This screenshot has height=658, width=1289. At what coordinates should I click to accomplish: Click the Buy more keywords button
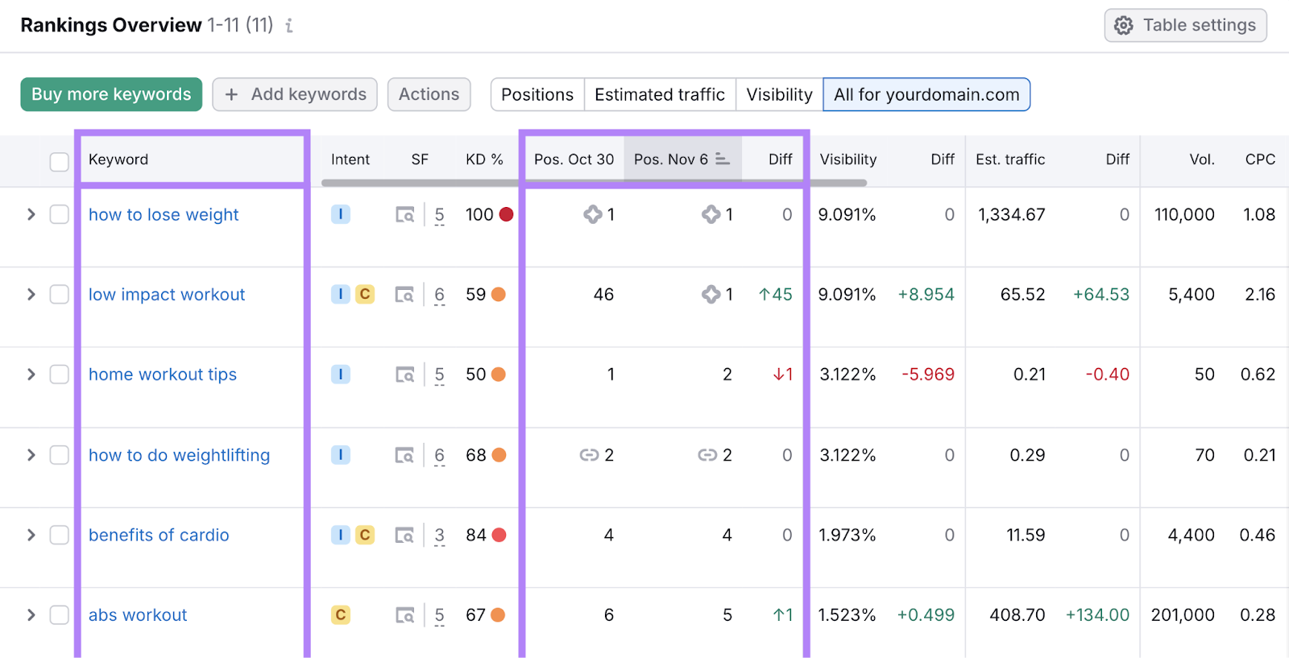[x=111, y=94]
